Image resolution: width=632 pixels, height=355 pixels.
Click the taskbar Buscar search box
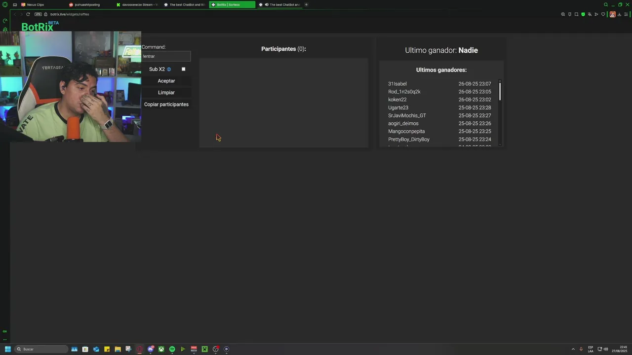coord(41,349)
